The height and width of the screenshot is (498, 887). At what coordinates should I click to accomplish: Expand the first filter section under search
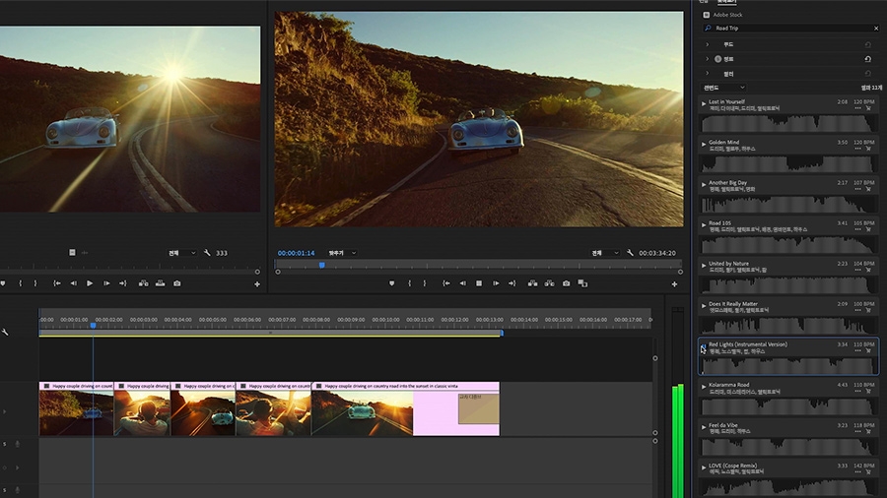coord(707,44)
